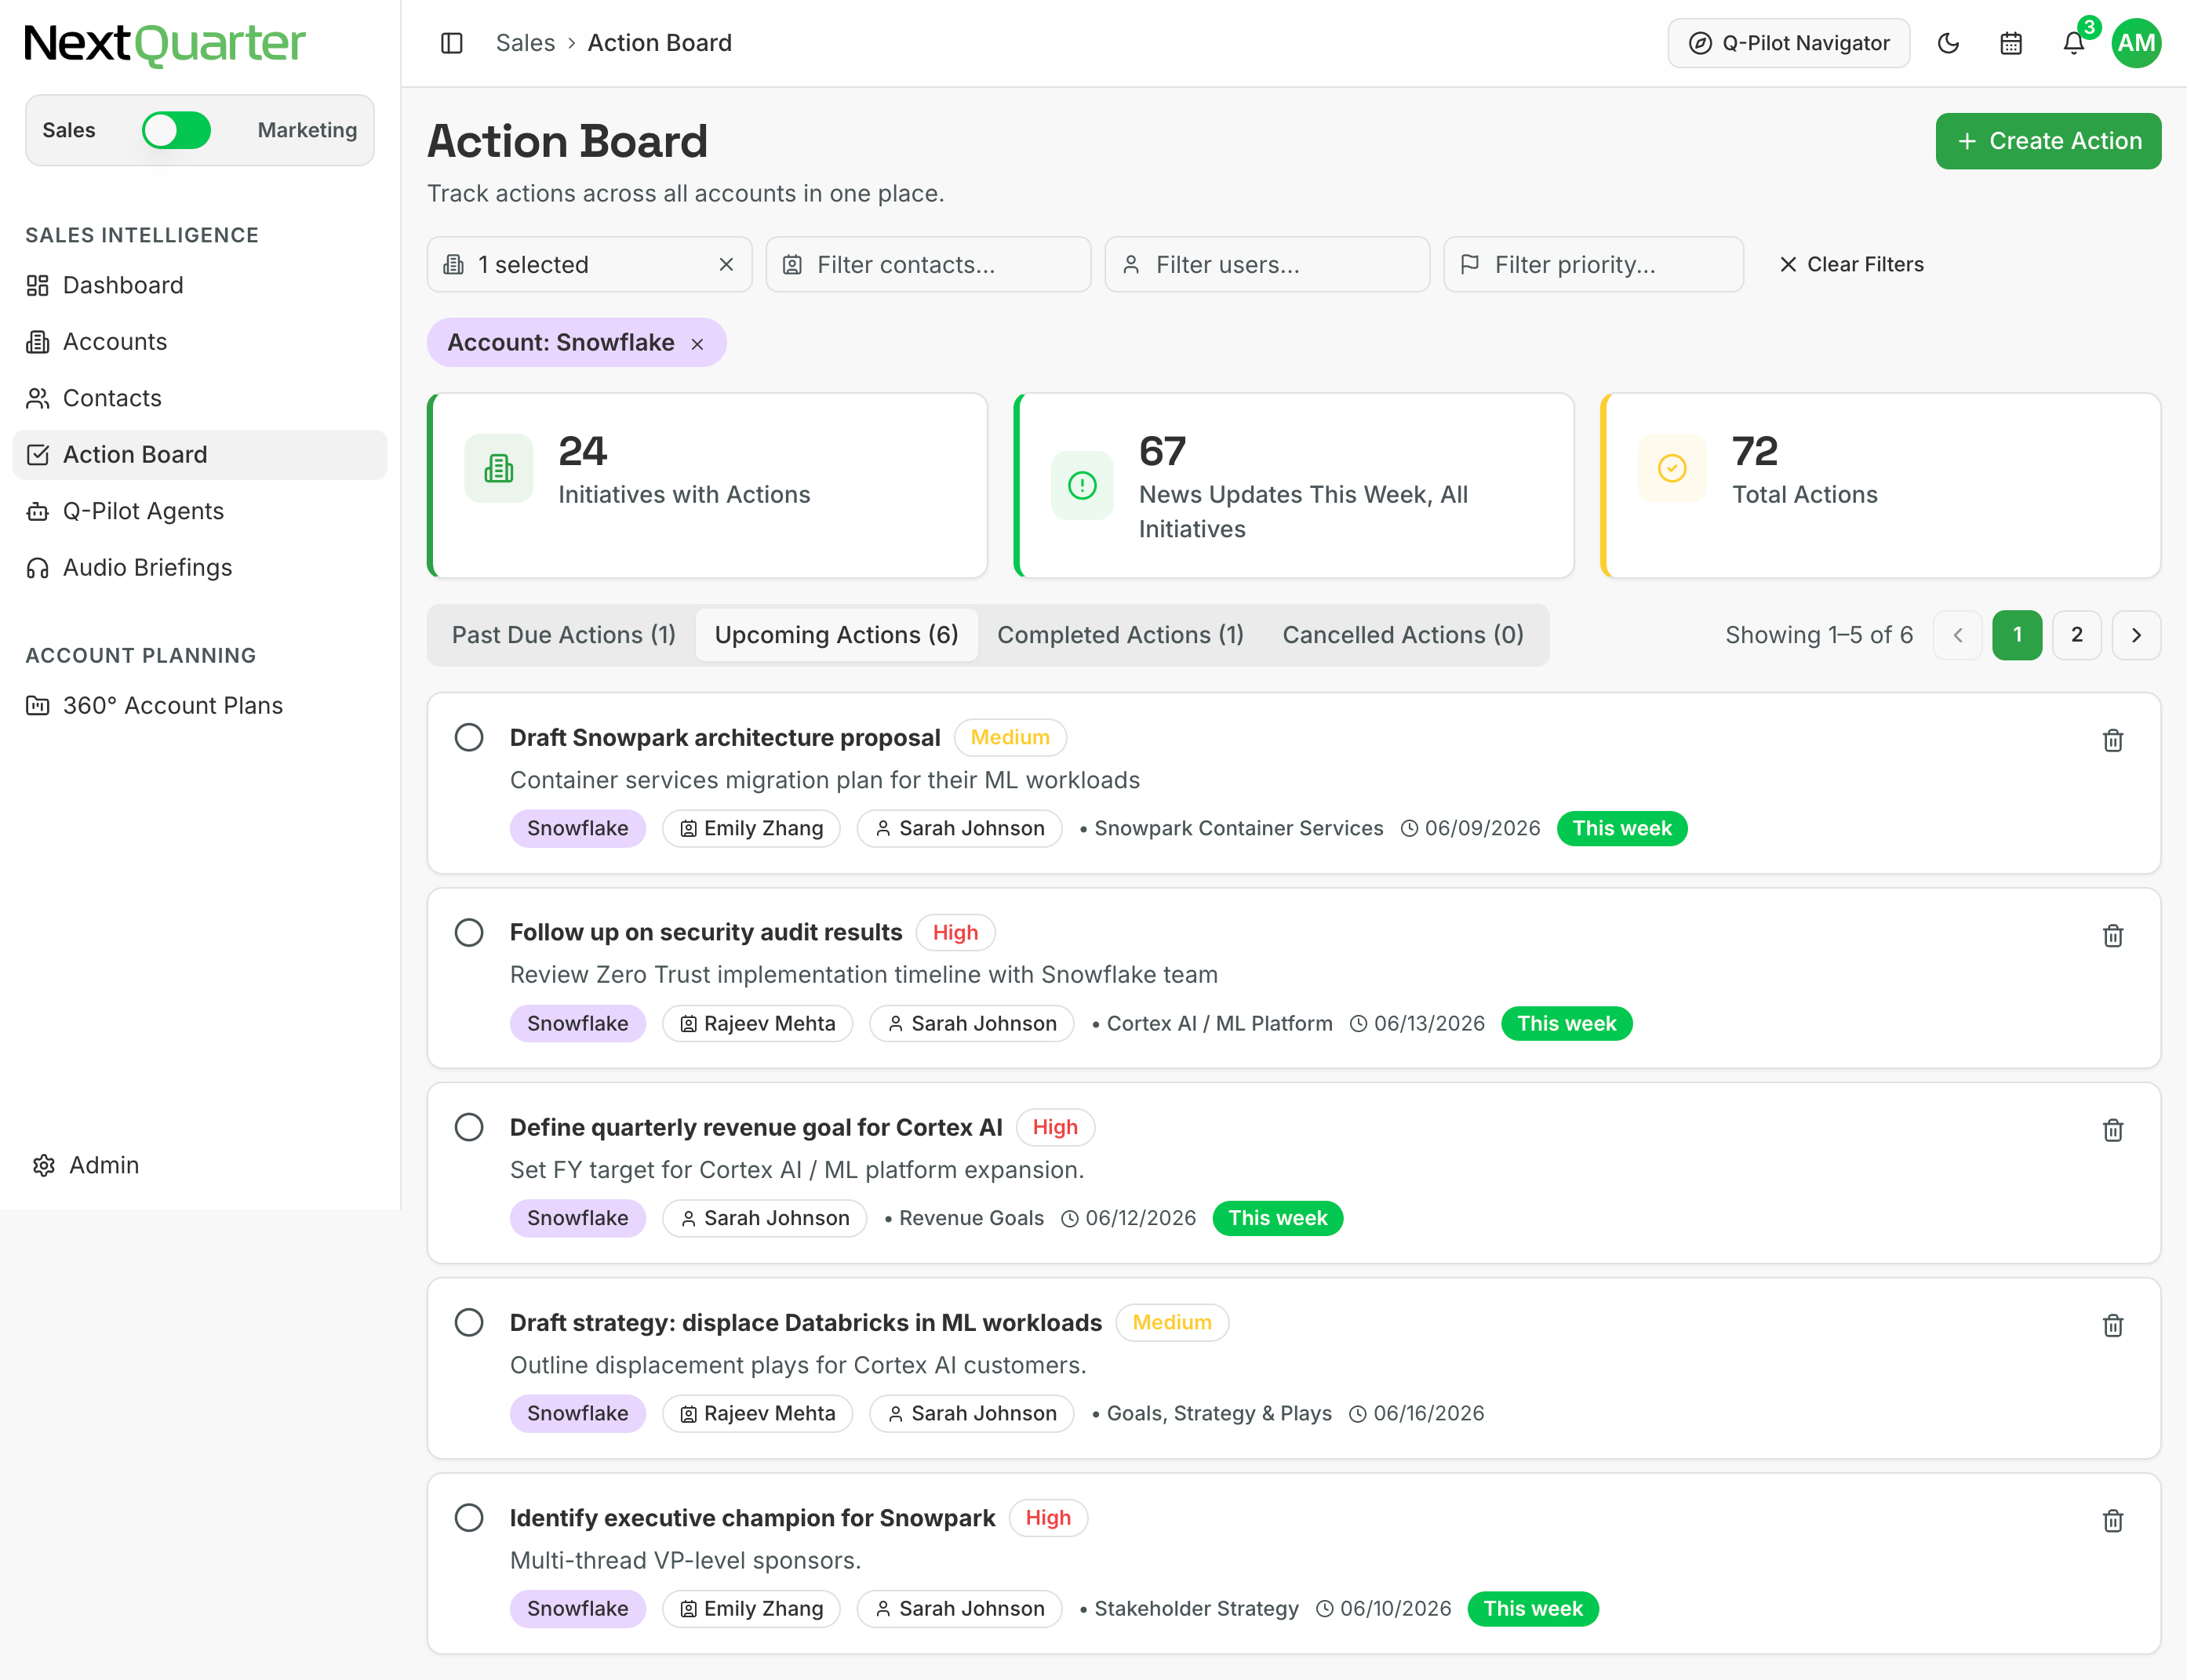Click the News Updates card alert icon
Image resolution: width=2187 pixels, height=1680 pixels.
[x=1082, y=485]
